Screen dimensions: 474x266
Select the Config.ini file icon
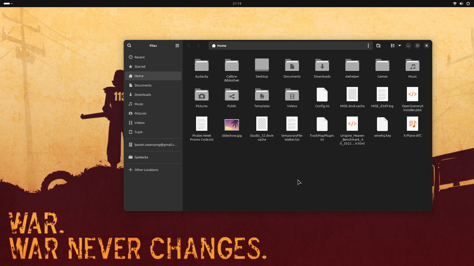tap(322, 94)
